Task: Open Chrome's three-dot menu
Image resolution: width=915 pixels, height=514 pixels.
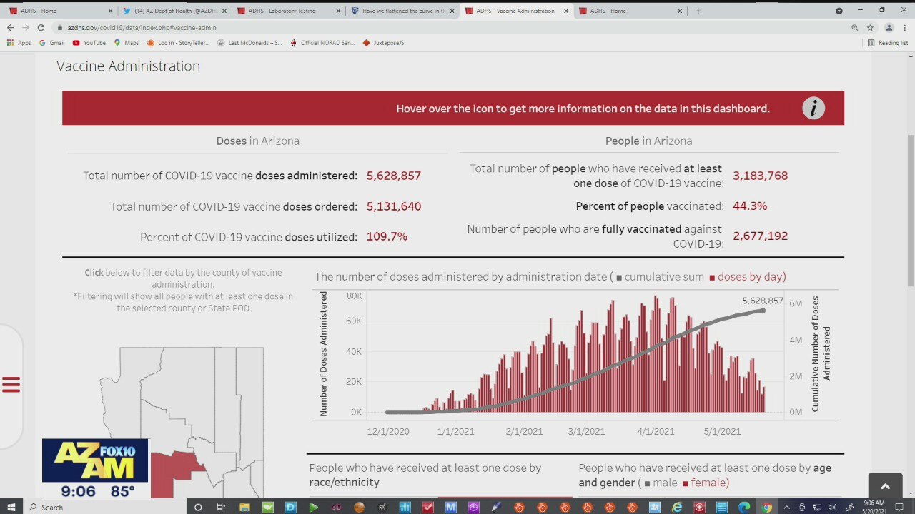Action: click(905, 27)
